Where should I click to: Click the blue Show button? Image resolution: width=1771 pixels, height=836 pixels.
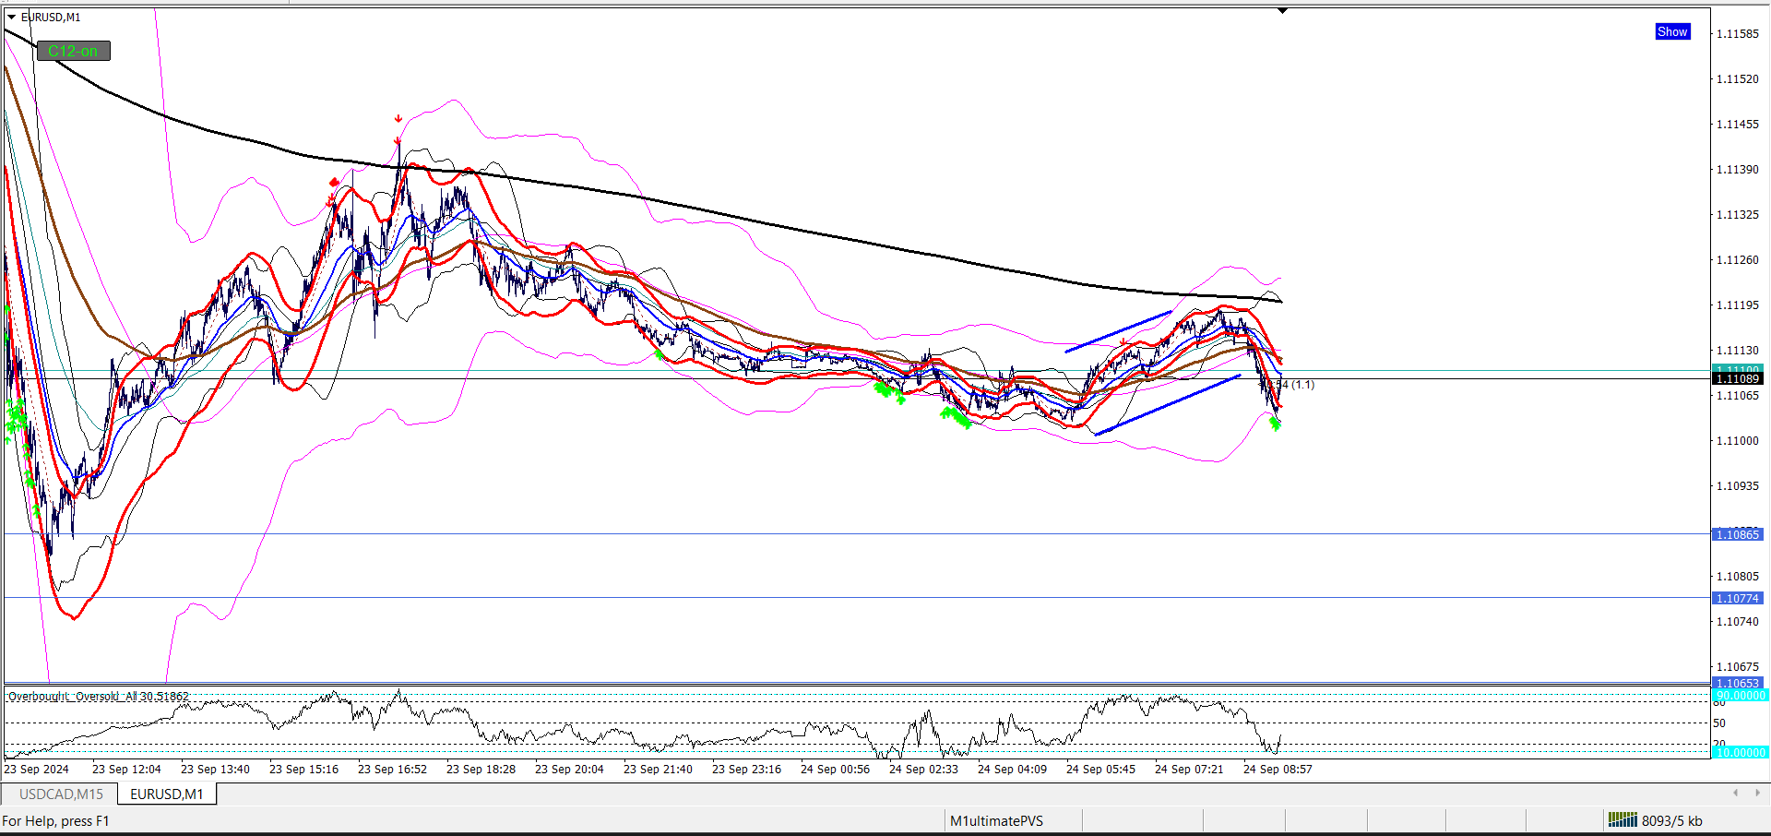click(x=1672, y=31)
